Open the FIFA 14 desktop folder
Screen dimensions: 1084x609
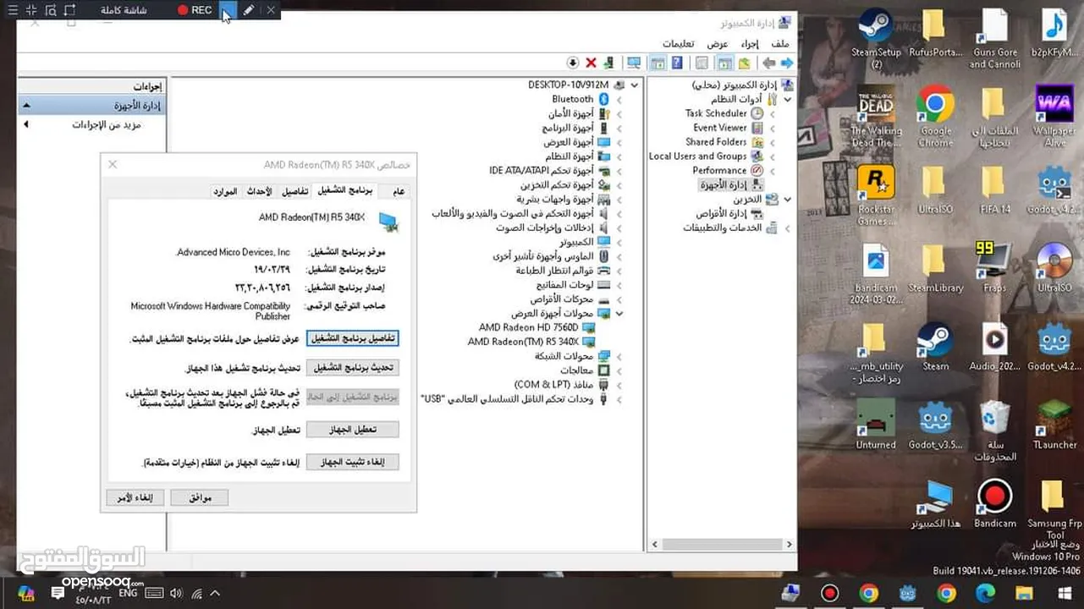[994, 189]
